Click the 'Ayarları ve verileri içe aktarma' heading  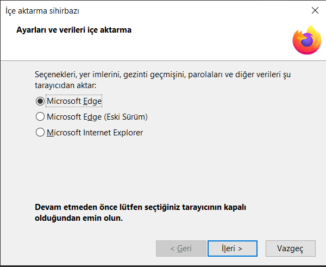click(74, 30)
